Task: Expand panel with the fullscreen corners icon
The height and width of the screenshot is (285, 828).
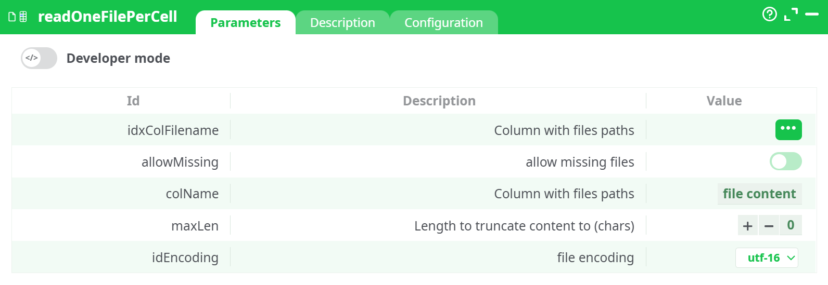Action: (791, 15)
